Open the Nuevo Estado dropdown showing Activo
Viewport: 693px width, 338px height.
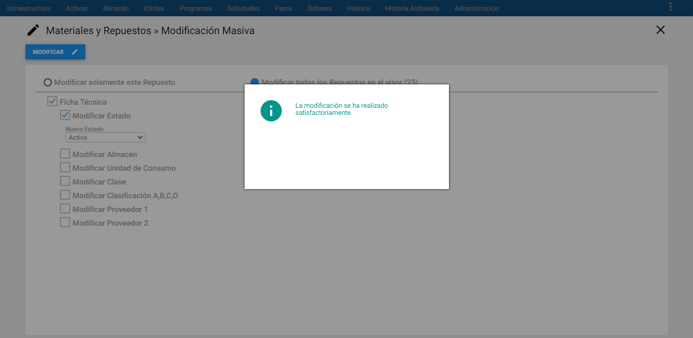coord(105,137)
